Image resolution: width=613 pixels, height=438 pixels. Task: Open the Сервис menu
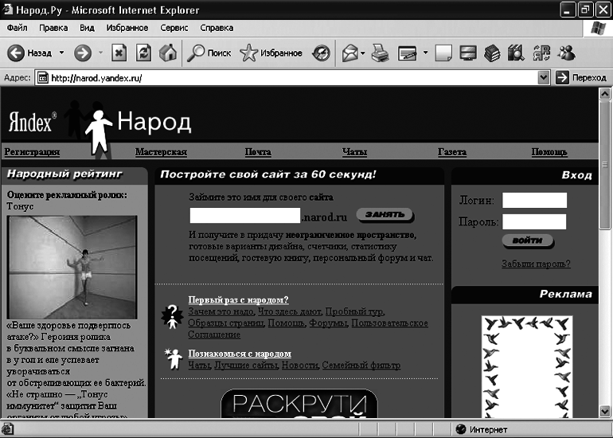pyautogui.click(x=174, y=27)
